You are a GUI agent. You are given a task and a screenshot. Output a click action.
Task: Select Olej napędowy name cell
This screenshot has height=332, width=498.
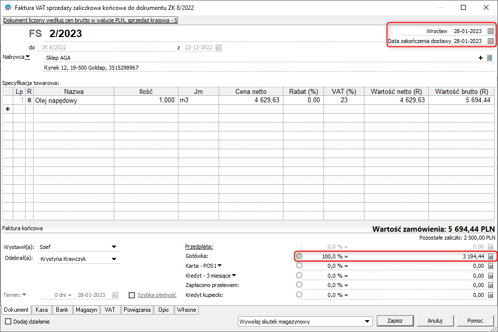[74, 100]
